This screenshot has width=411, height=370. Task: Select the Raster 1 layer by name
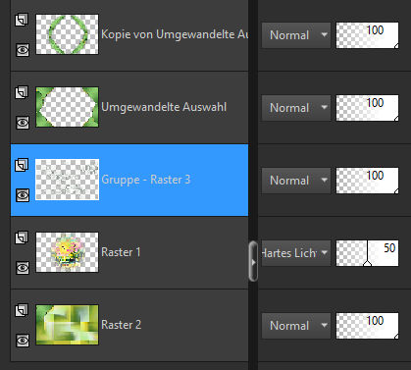click(121, 252)
